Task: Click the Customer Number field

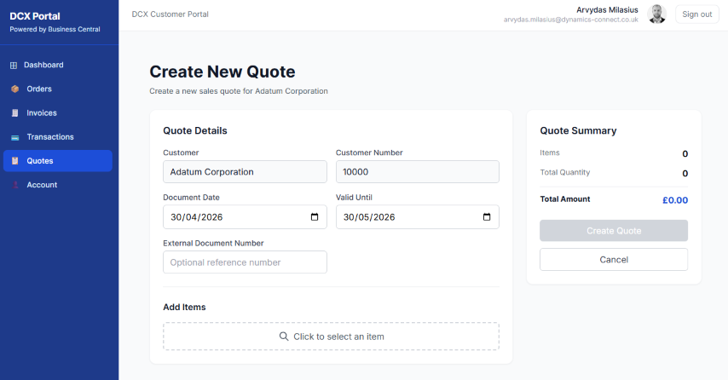Action: [417, 171]
